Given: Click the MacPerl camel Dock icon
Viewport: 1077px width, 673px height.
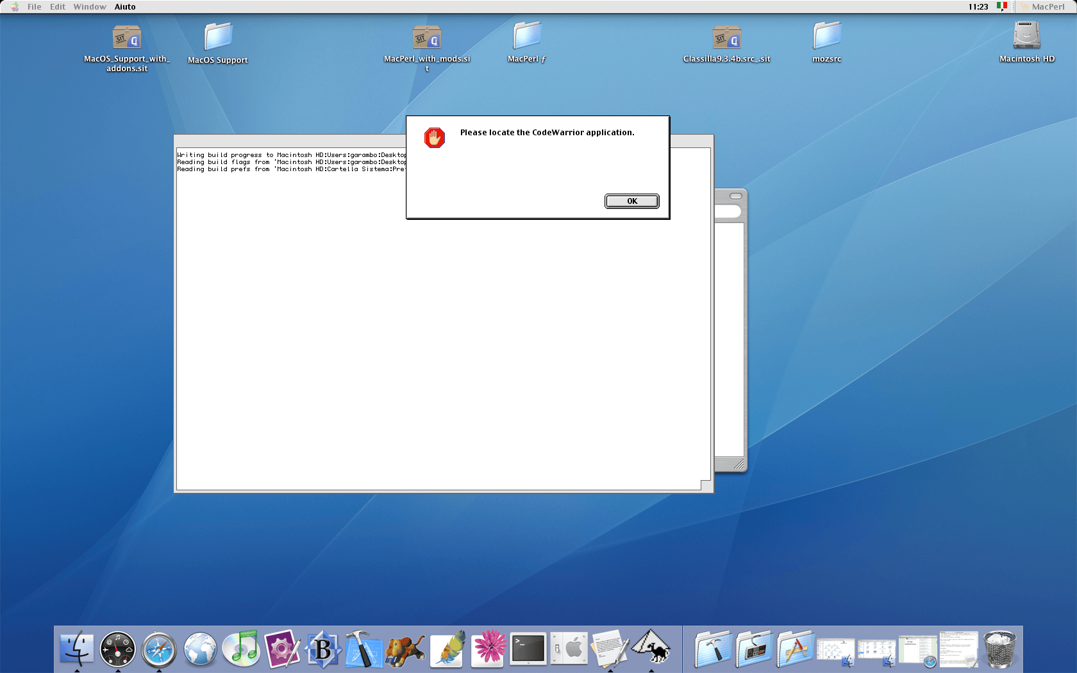Looking at the screenshot, I should click(651, 647).
